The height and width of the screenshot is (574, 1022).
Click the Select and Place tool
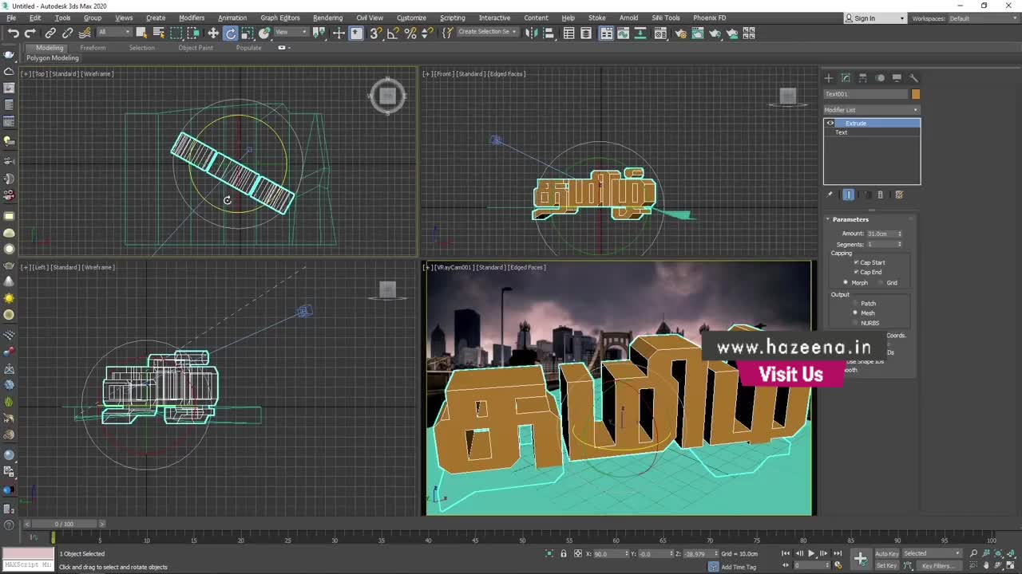(265, 33)
